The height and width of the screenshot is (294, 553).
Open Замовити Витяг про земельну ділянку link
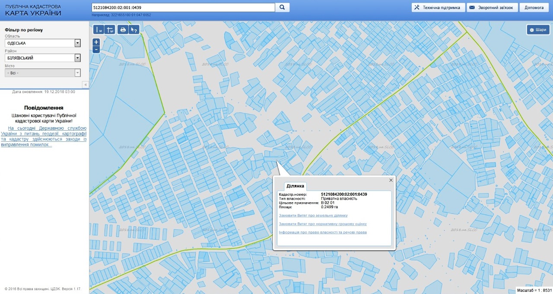[313, 215]
